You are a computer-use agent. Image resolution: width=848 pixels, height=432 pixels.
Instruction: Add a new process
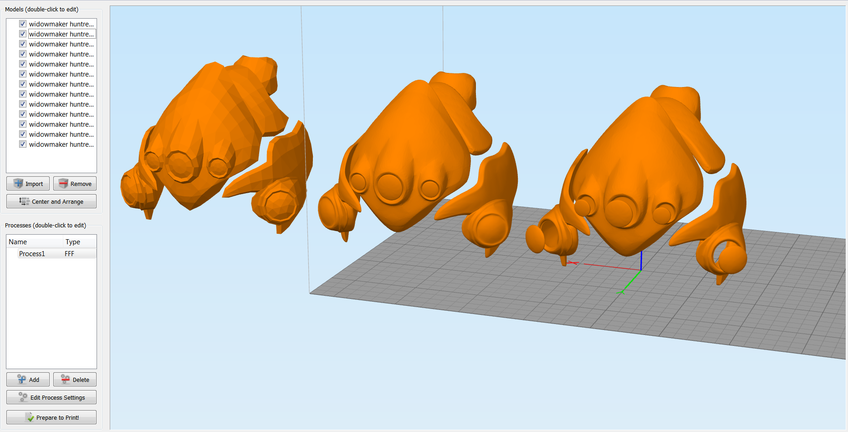tap(28, 380)
